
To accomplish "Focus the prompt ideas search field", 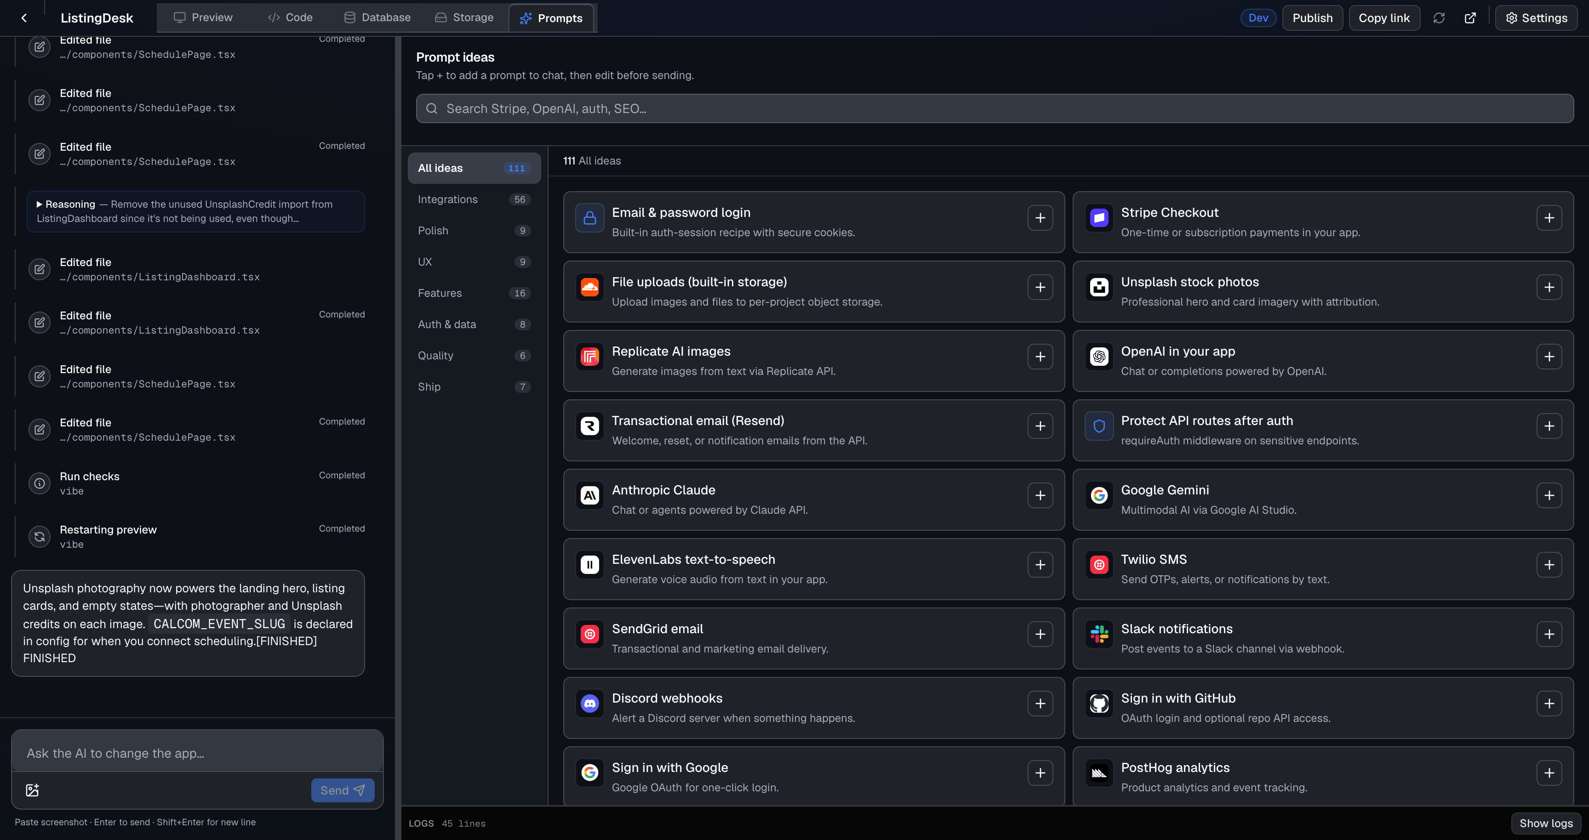I will [995, 108].
